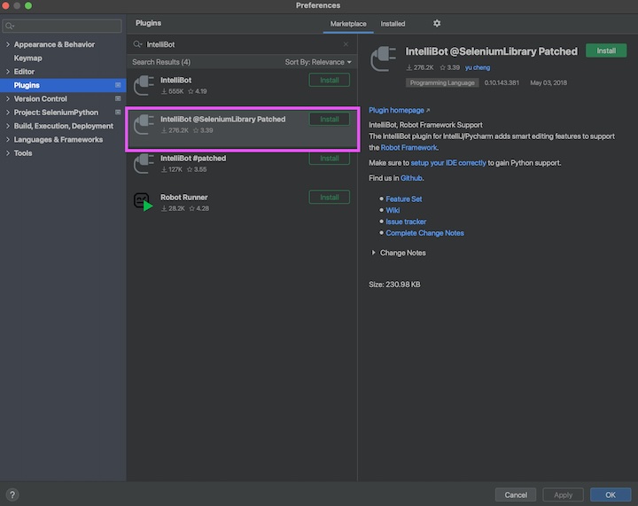This screenshot has width=638, height=506.
Task: Switch to the Marketplace tab
Action: point(348,24)
